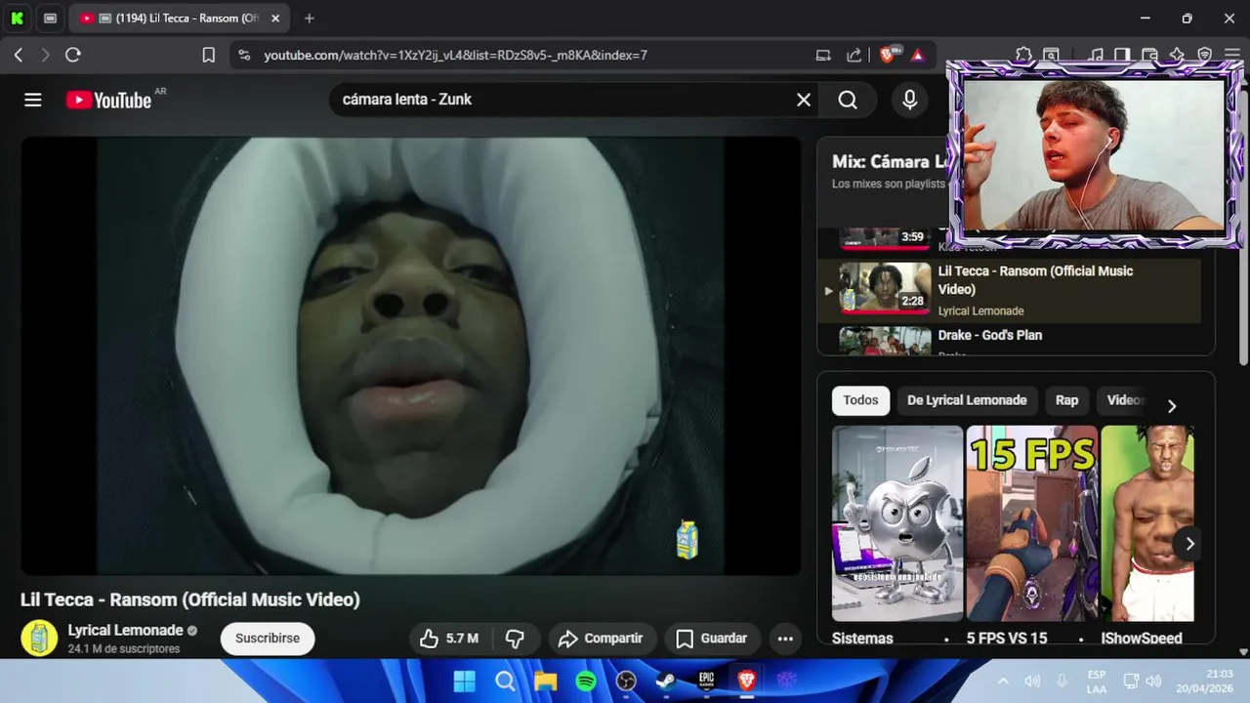
Task: View site information icon in address bar
Action: (x=244, y=55)
